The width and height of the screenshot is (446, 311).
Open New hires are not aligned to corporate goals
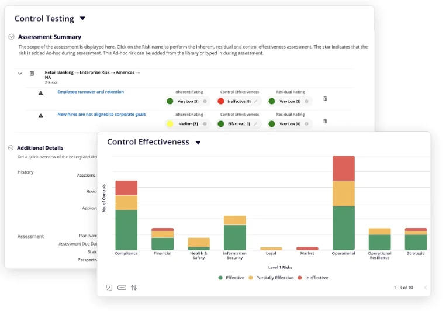pyautogui.click(x=102, y=114)
